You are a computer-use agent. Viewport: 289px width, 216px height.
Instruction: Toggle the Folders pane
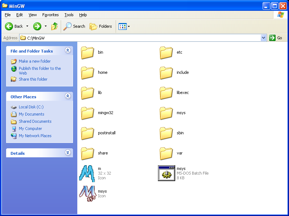click(101, 26)
